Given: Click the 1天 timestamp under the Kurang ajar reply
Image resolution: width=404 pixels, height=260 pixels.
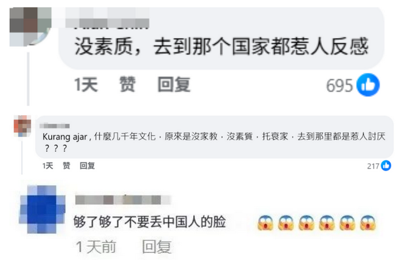Looking at the screenshot, I should click(x=48, y=166).
